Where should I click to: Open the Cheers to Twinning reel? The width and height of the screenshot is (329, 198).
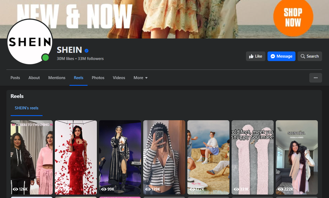tap(32, 157)
